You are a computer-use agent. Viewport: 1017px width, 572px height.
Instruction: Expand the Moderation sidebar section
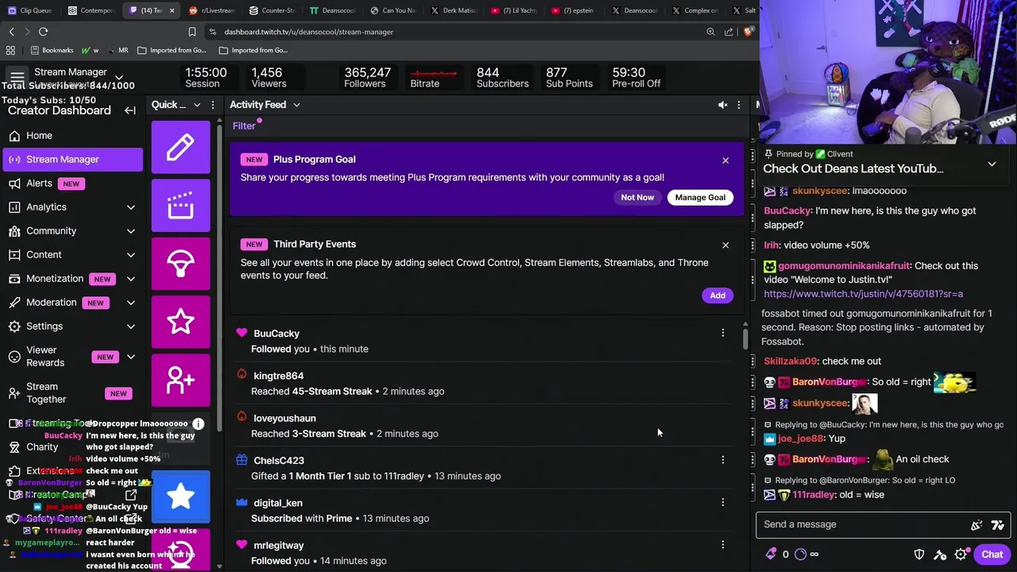130,303
